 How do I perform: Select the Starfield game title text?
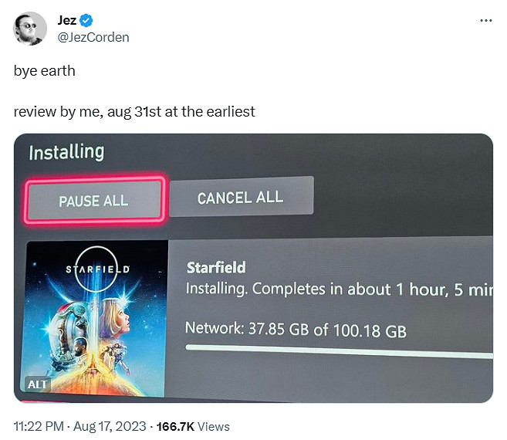[216, 268]
